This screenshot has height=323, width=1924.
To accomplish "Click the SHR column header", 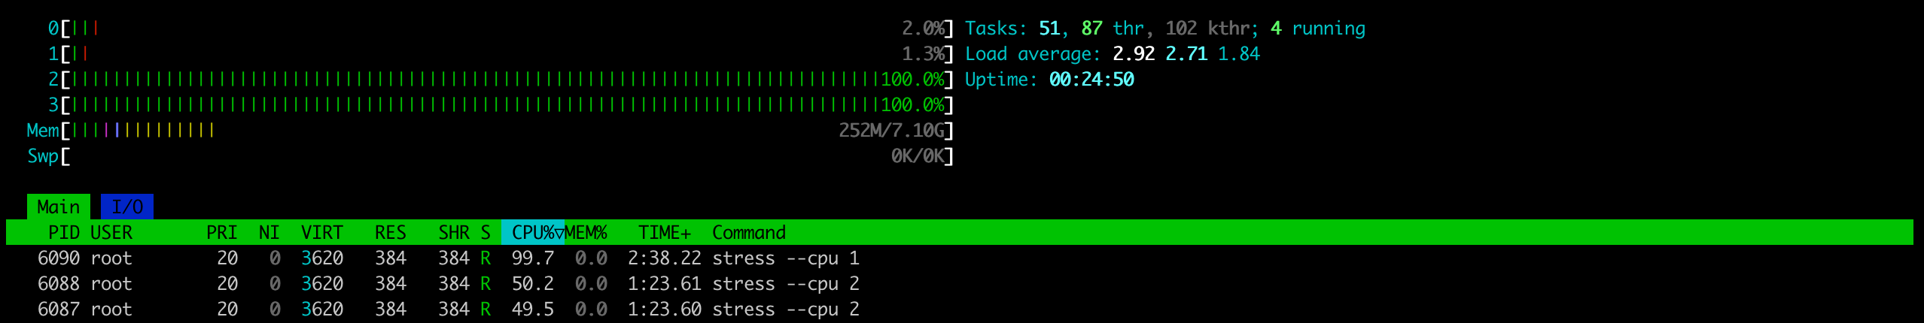I will tap(453, 233).
